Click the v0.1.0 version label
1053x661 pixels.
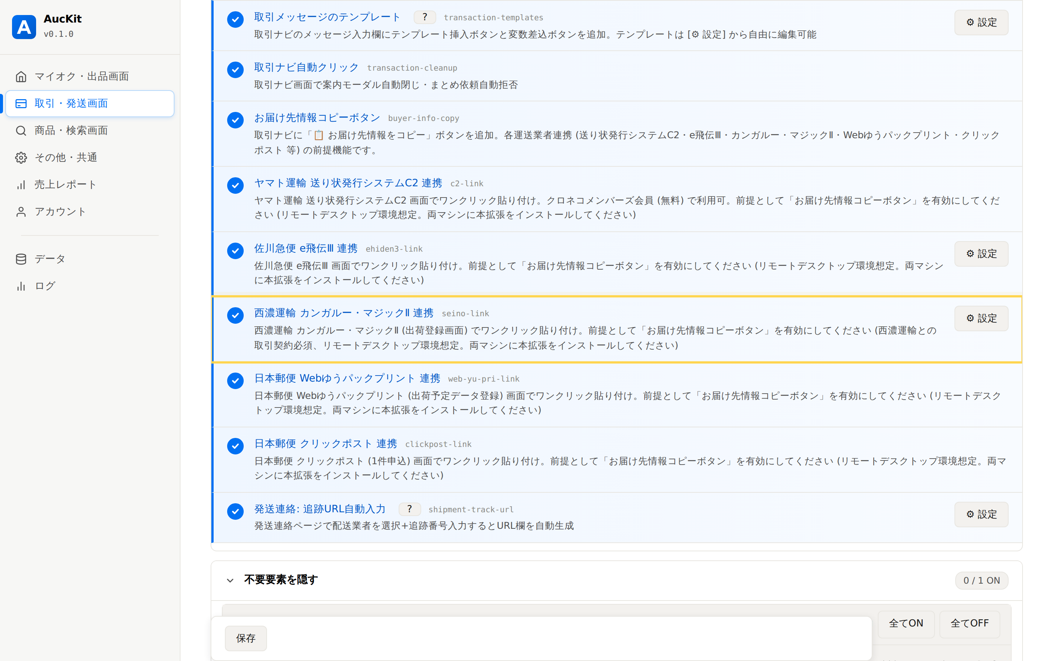(59, 34)
